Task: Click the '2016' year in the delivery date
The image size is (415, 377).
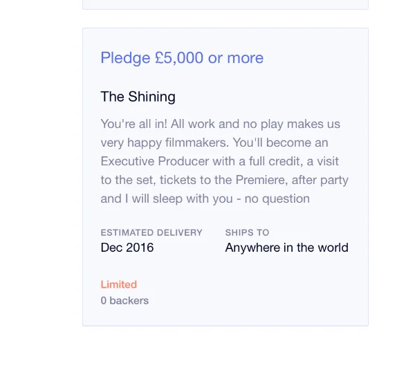Action: click(140, 248)
